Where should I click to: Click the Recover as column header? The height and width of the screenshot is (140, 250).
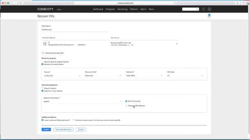(x=115, y=38)
